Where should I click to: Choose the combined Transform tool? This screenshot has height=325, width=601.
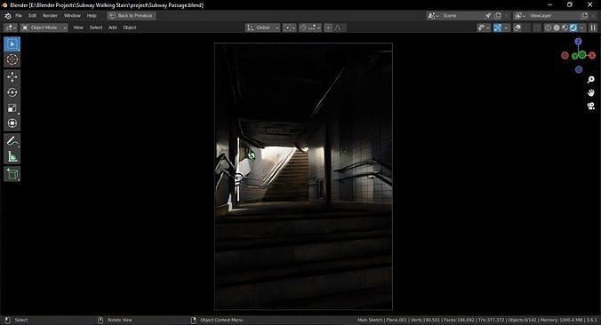[12, 123]
